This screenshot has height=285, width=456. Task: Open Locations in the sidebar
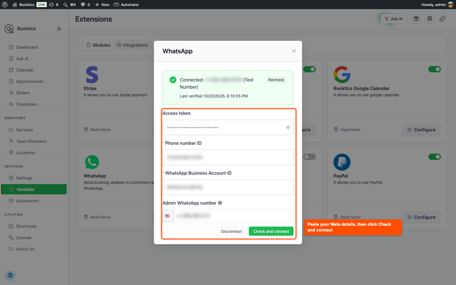(x=25, y=152)
